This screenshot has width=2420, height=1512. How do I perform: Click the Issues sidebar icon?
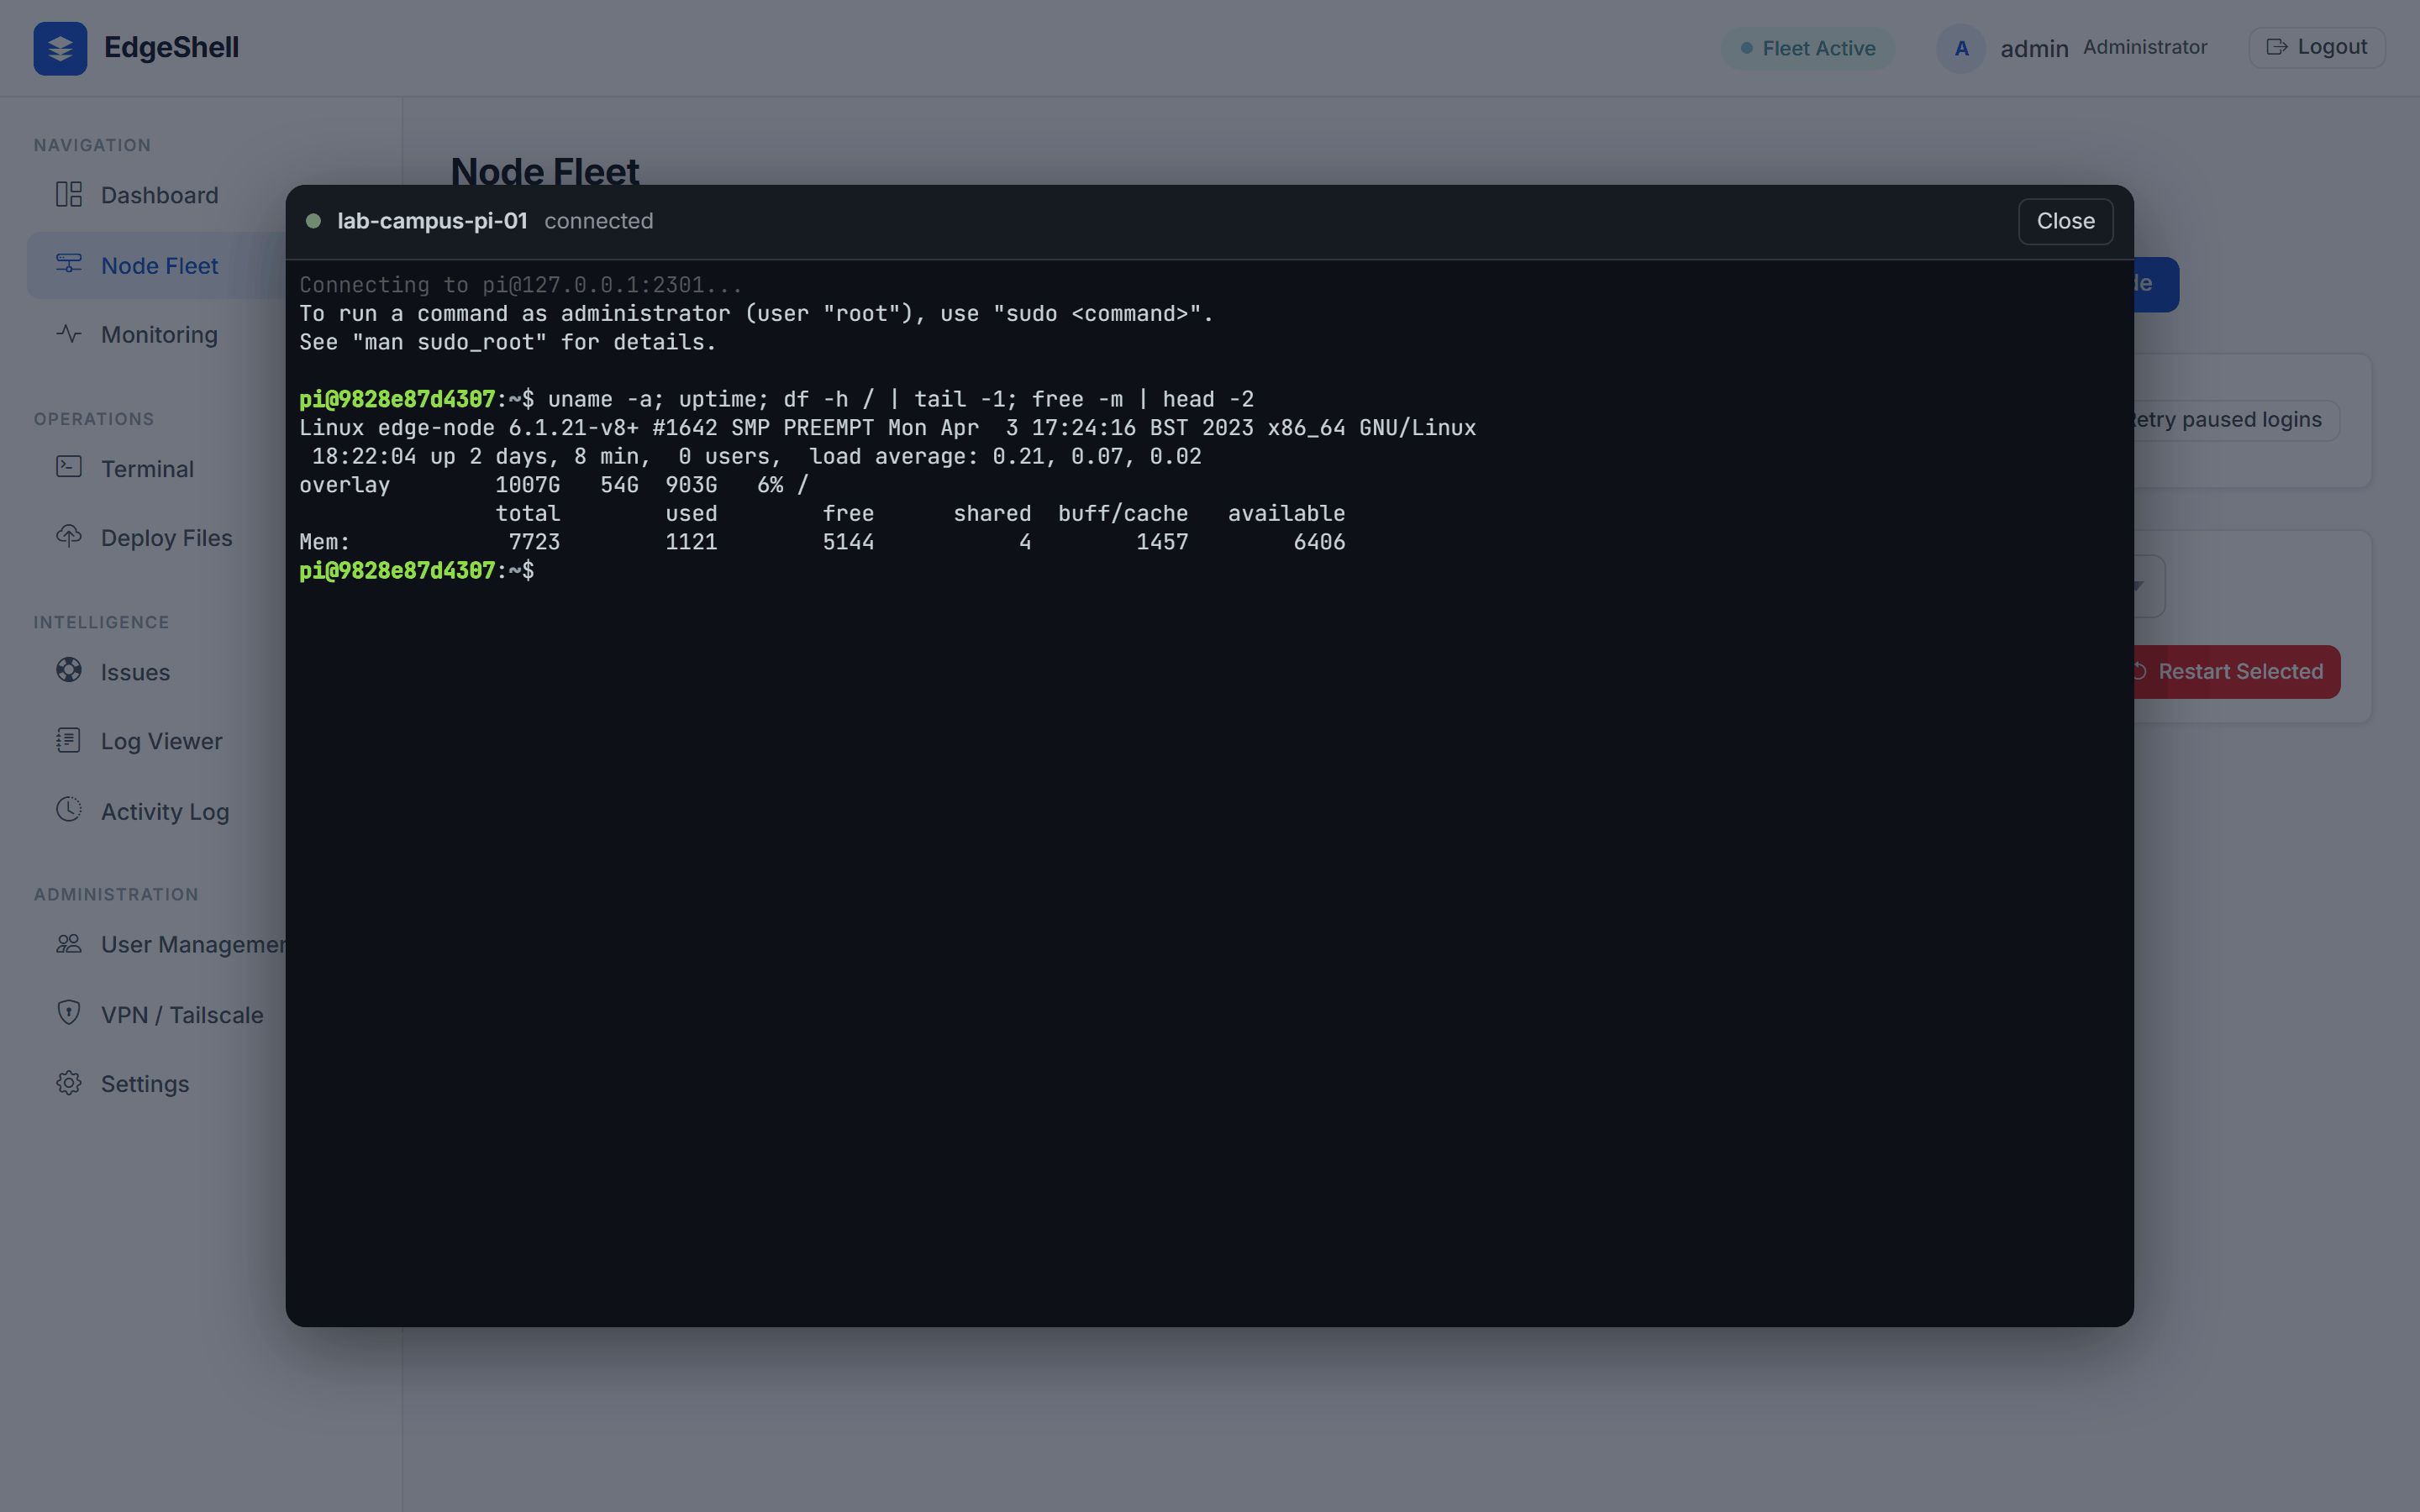tap(69, 671)
